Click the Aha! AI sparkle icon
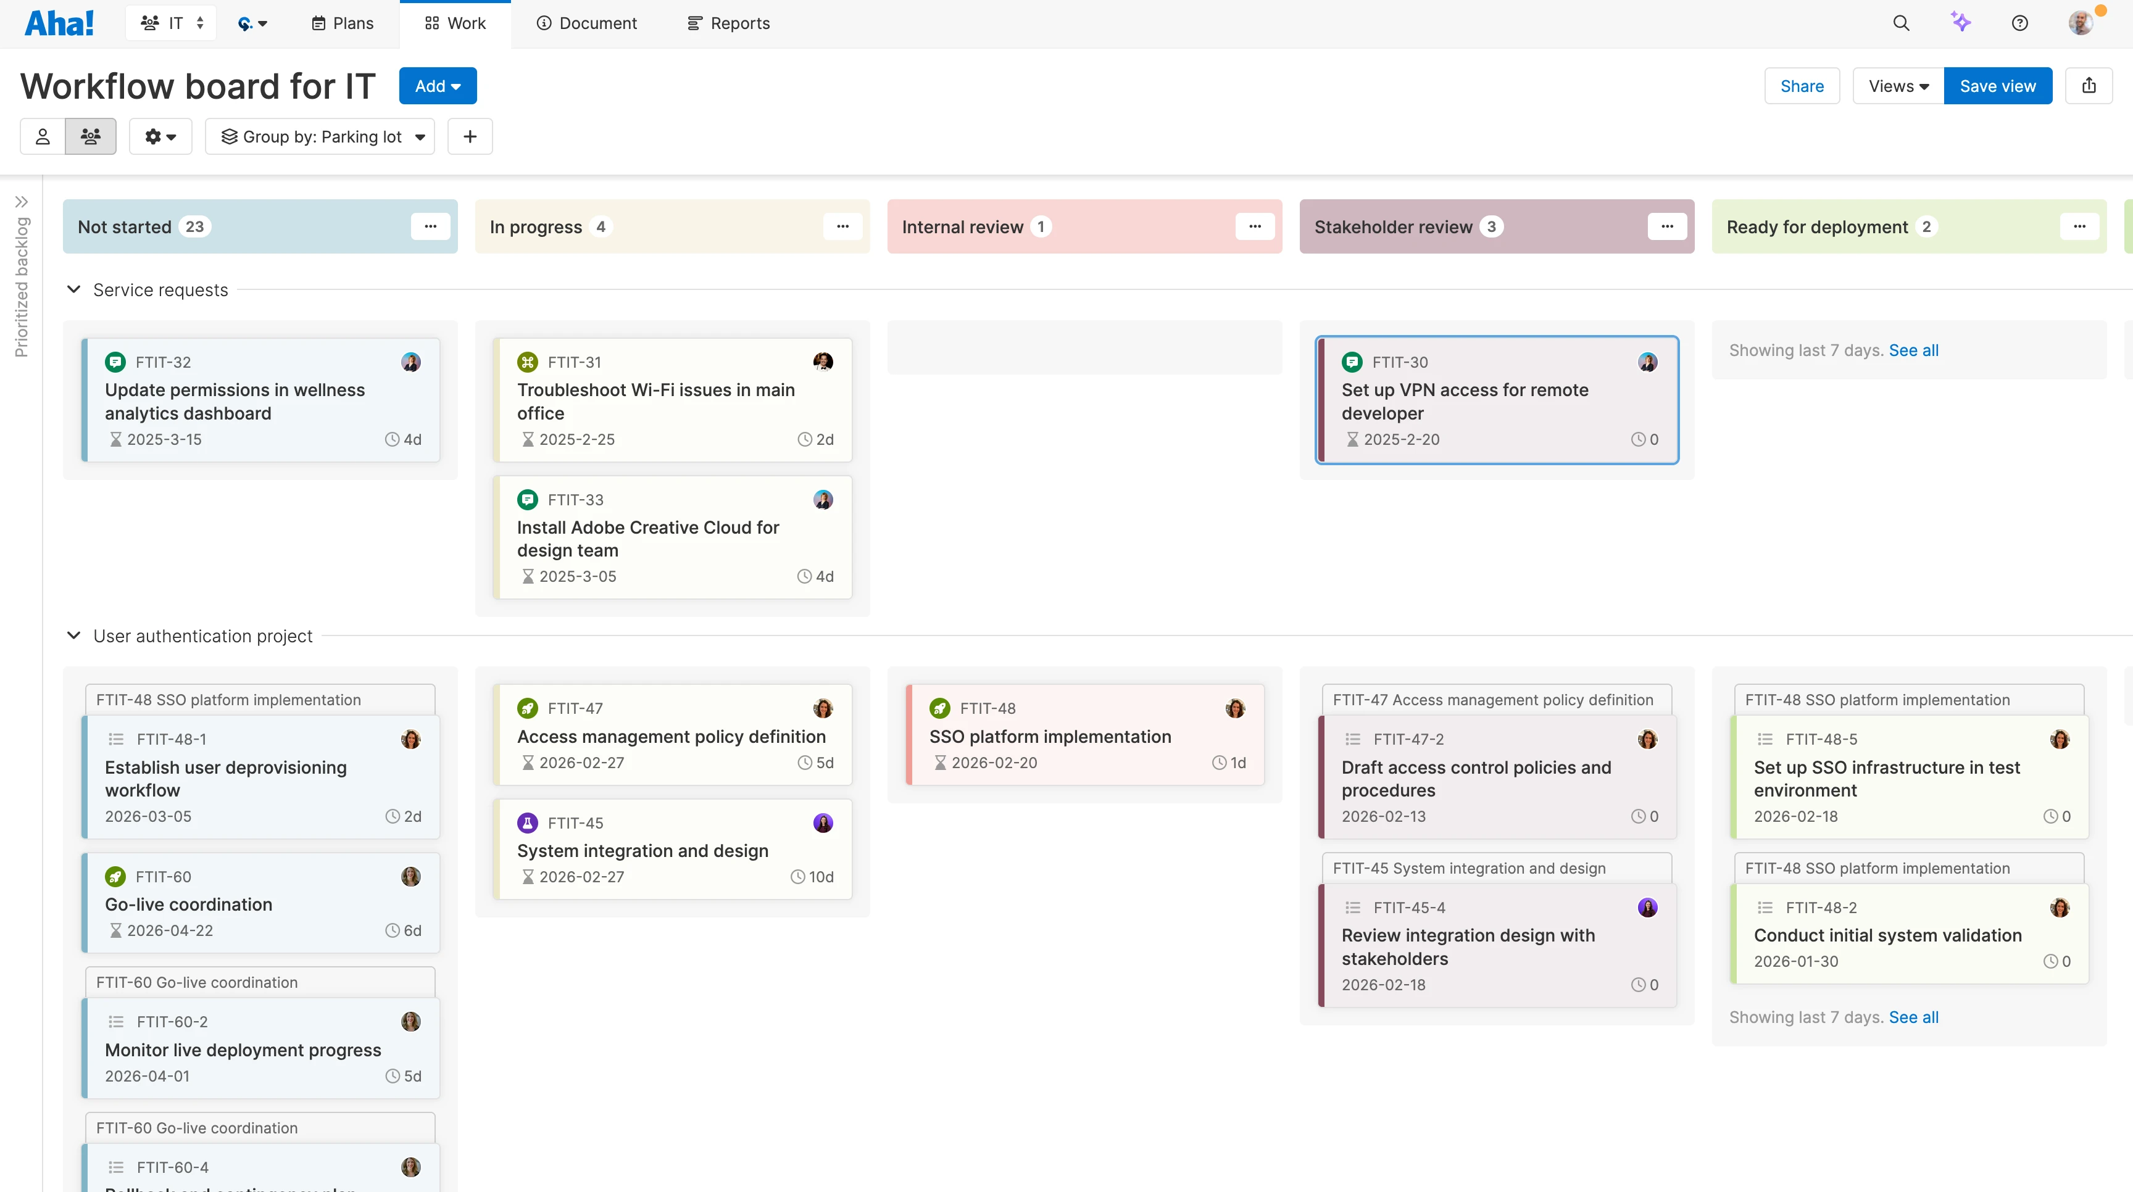The image size is (2133, 1192). pos(1961,22)
